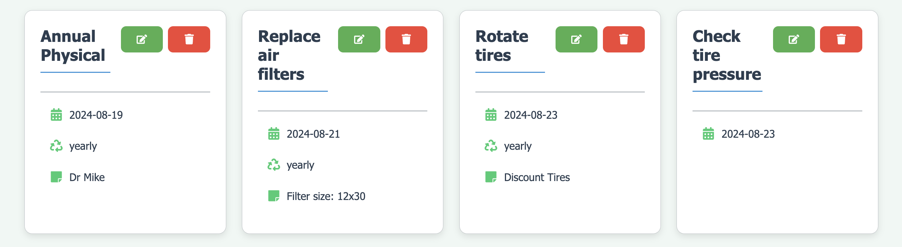The image size is (902, 247).
Task: Trash the Check tire pressure reminder
Action: pos(841,39)
